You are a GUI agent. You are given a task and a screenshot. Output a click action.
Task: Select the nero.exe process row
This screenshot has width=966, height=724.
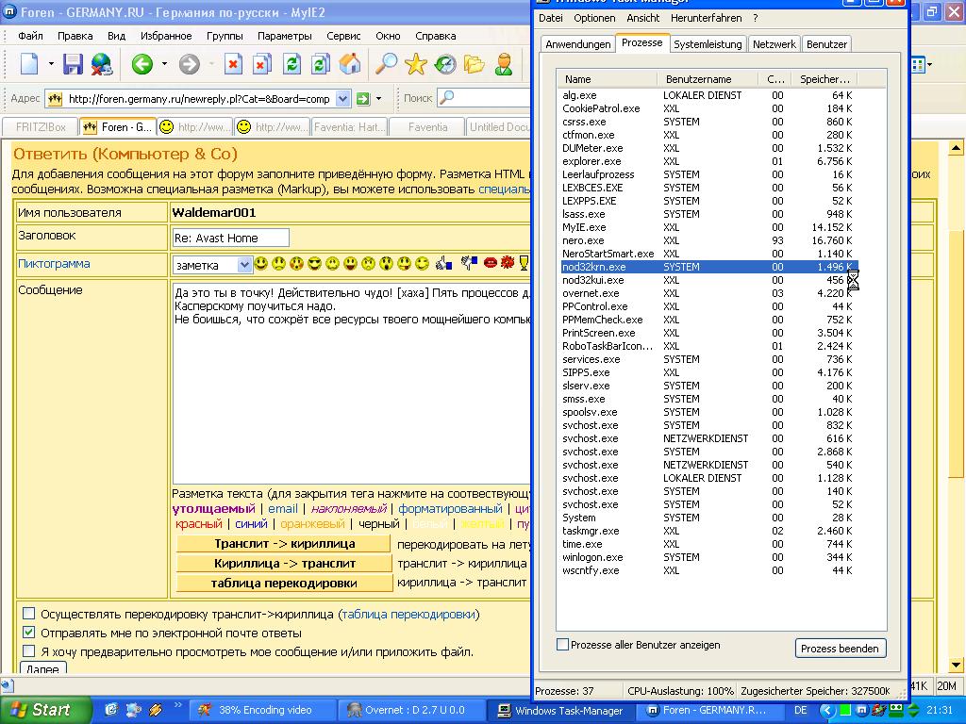coord(708,240)
